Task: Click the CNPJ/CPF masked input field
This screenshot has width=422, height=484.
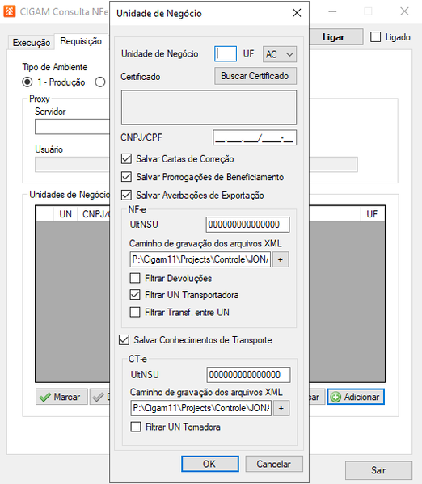Action: [255, 137]
